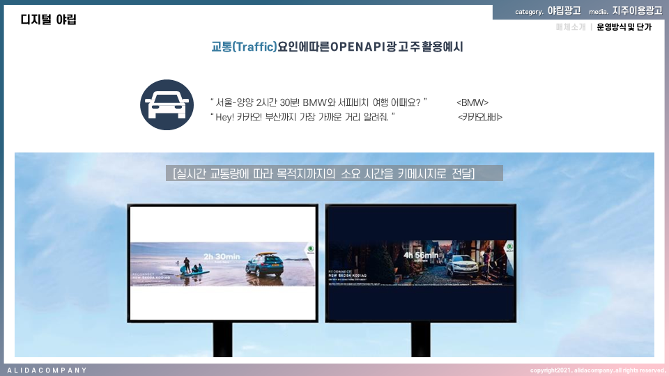
Task: Click the car icon in the dark circle
Action: [166, 104]
